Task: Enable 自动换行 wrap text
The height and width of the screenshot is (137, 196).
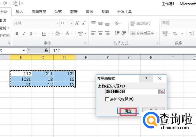Action: pyautogui.click(x=140, y=23)
